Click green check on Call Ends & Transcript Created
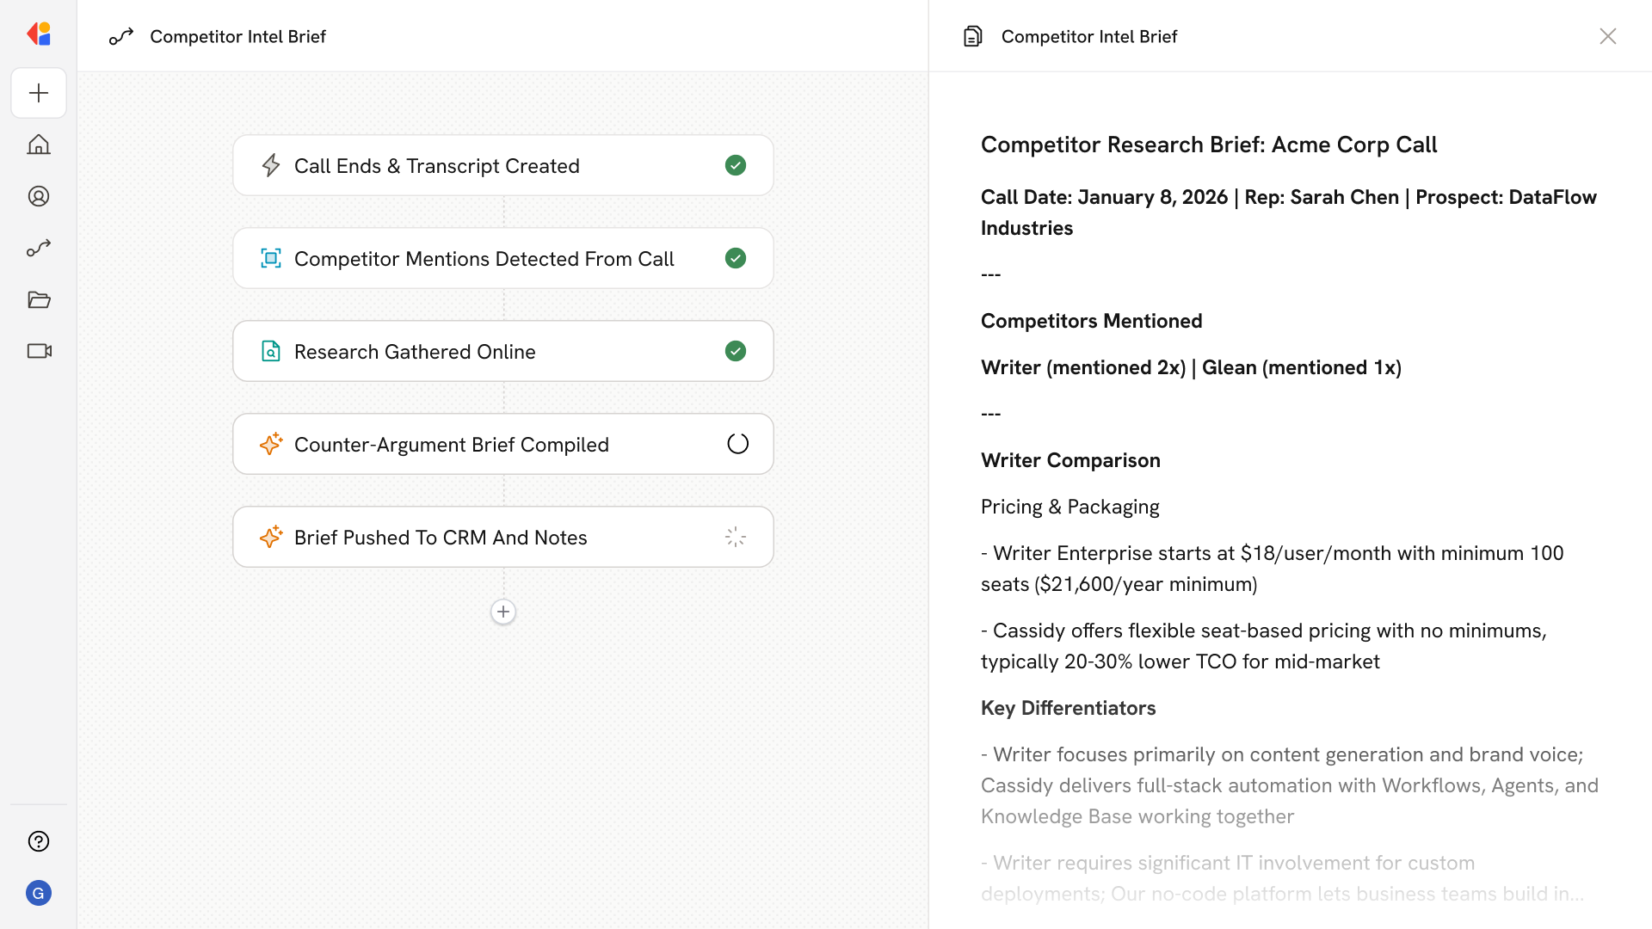 point(736,165)
